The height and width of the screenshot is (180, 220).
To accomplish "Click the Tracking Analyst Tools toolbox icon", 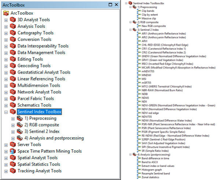I will 13,171.
